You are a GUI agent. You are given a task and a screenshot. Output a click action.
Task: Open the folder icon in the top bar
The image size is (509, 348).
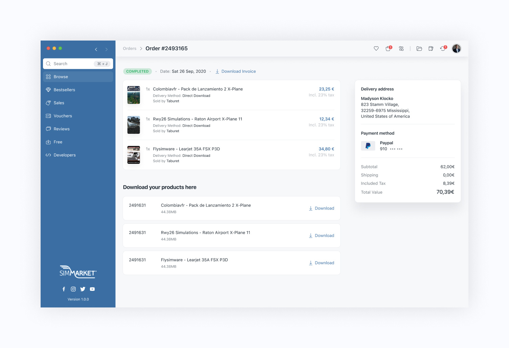(419, 49)
